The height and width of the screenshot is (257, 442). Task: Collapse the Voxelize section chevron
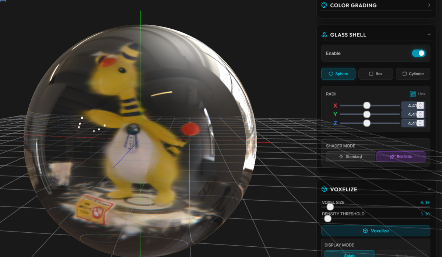tap(429, 189)
